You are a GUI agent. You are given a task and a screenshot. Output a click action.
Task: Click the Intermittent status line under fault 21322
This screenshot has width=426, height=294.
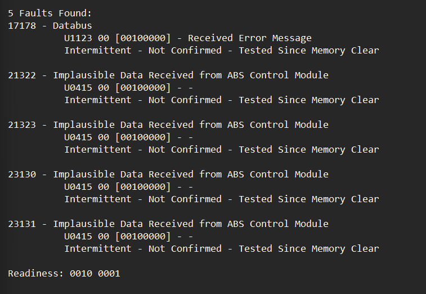[221, 100]
